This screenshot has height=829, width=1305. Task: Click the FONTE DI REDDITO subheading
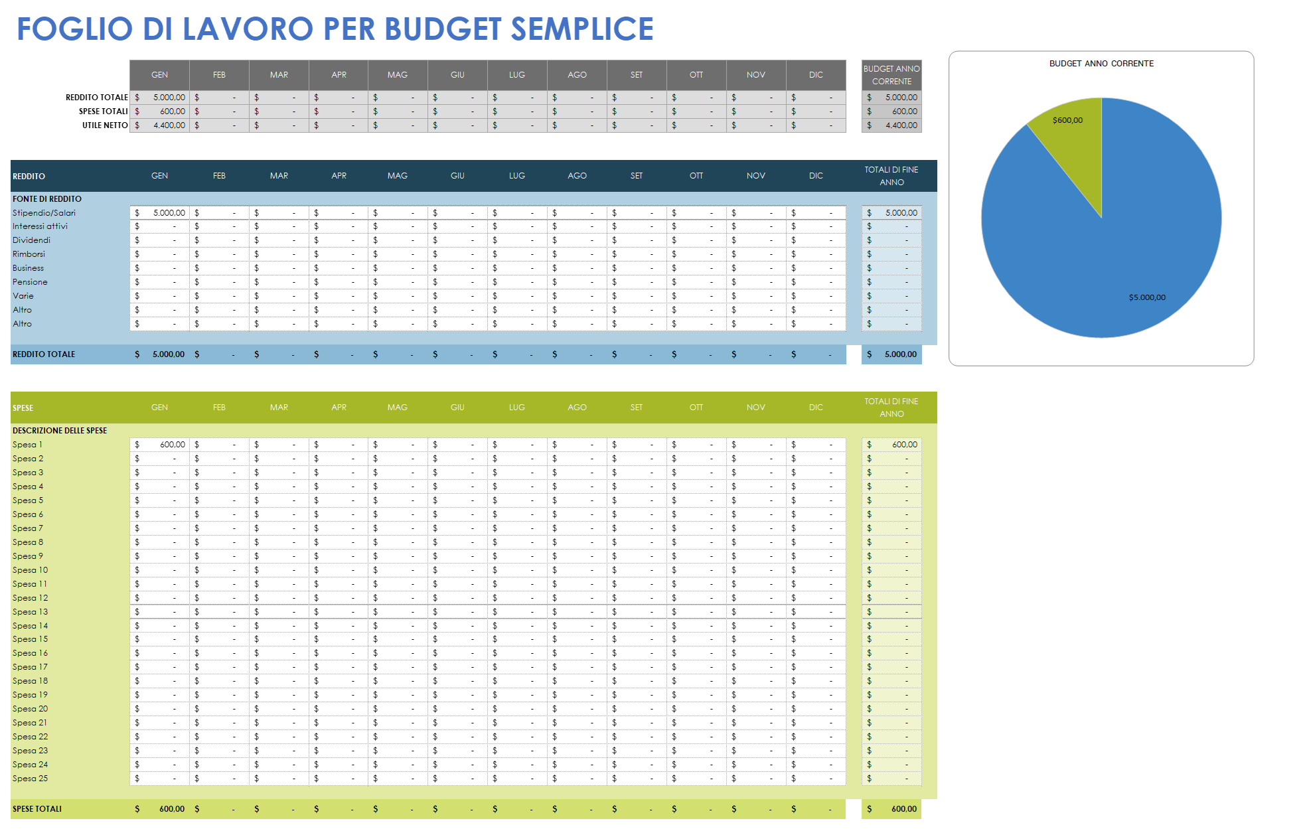coord(47,199)
